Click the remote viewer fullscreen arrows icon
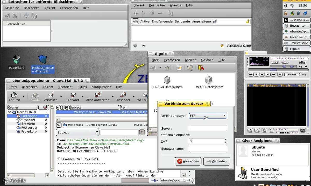The width and height of the screenshot is (311, 186). click(26, 16)
